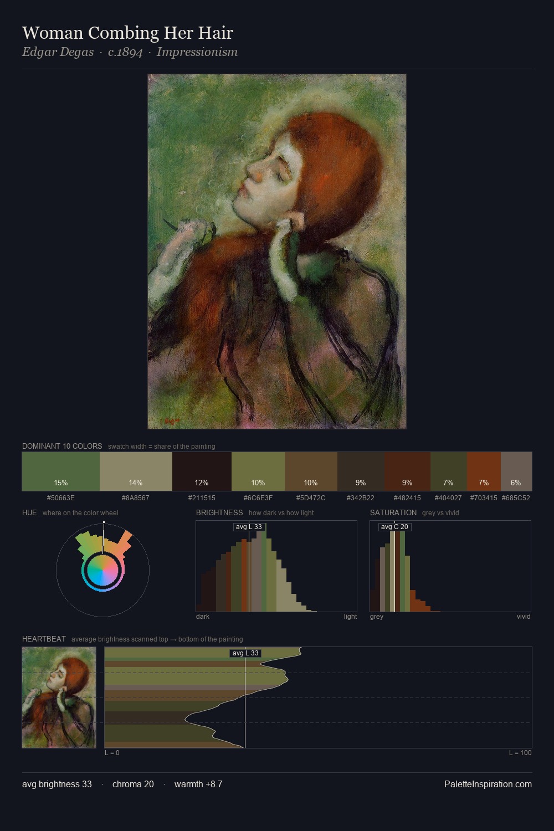This screenshot has height=831, width=554.
Task: Click the 'chroma 20' footer stat
Action: point(133,784)
